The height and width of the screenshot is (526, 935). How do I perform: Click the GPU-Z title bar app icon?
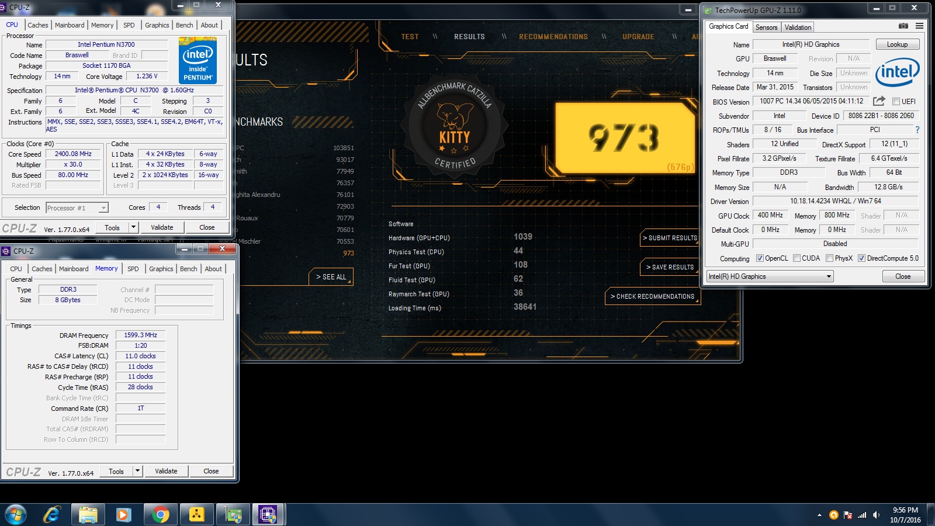708,10
